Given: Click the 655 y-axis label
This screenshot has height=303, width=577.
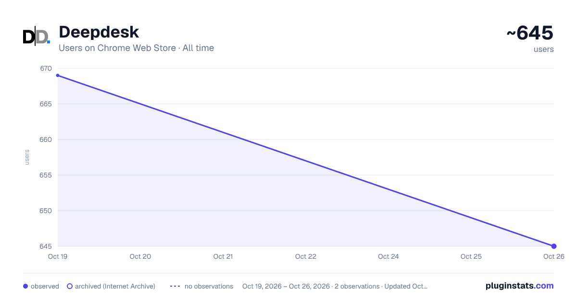Looking at the screenshot, I should tap(46, 175).
